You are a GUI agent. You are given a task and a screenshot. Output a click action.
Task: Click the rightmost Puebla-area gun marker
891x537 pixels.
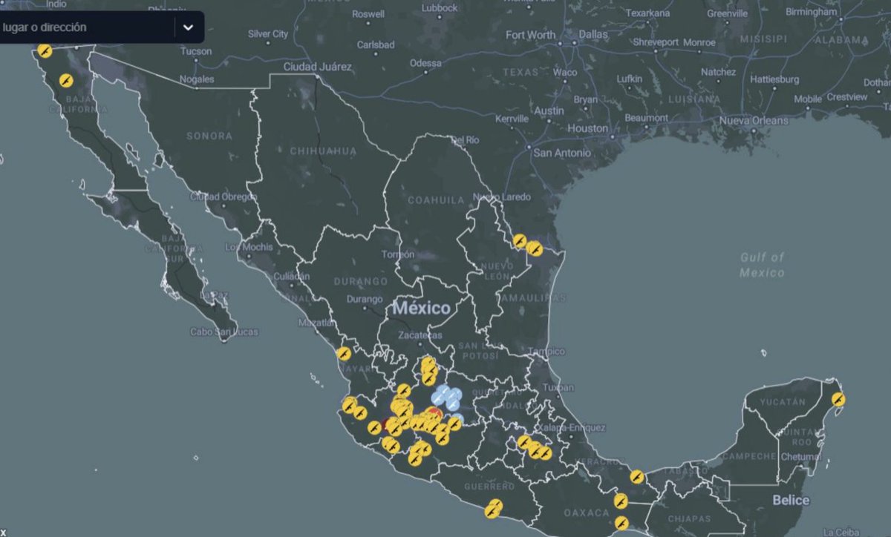pos(546,453)
